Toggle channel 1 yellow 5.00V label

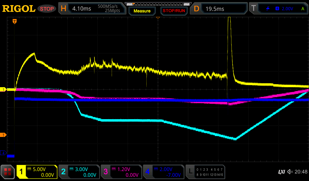tap(37, 172)
